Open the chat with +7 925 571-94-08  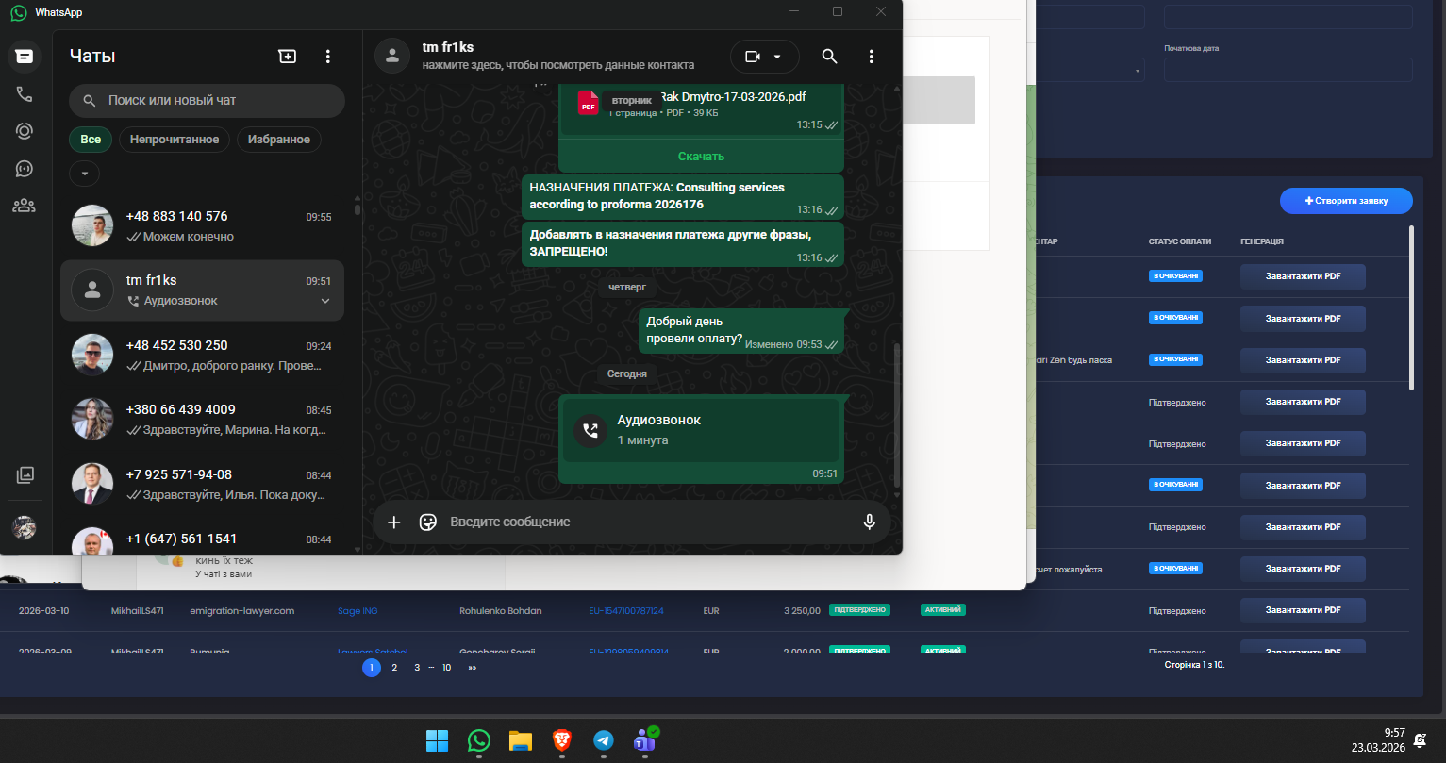[x=202, y=484]
